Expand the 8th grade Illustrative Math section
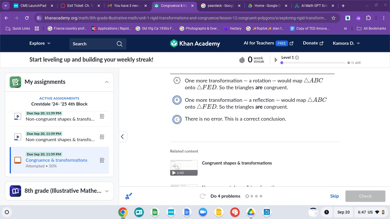 [x=107, y=191]
